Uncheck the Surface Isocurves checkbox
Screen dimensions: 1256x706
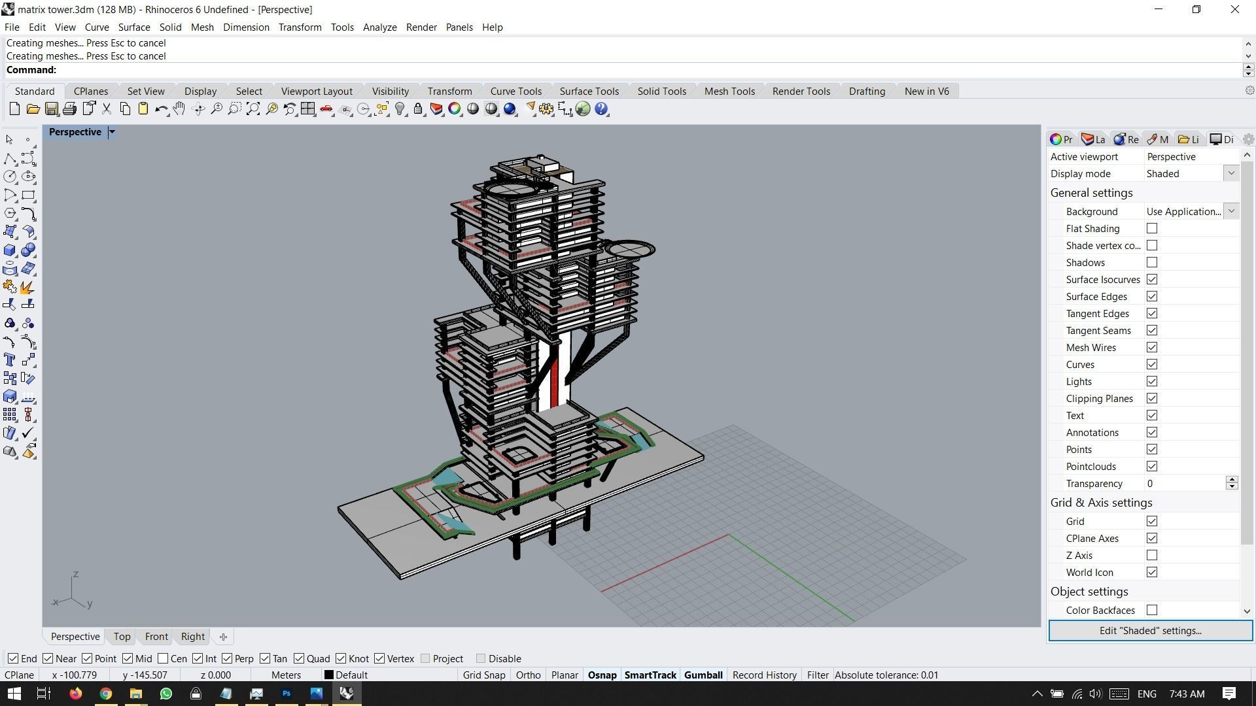(1152, 280)
